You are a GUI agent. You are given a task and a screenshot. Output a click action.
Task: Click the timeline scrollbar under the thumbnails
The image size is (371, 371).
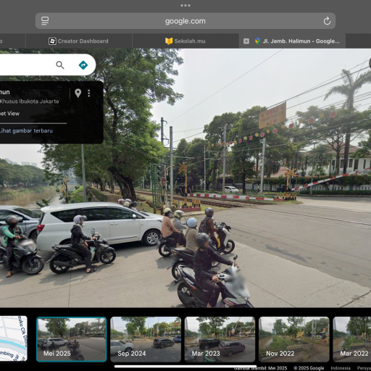185,366
